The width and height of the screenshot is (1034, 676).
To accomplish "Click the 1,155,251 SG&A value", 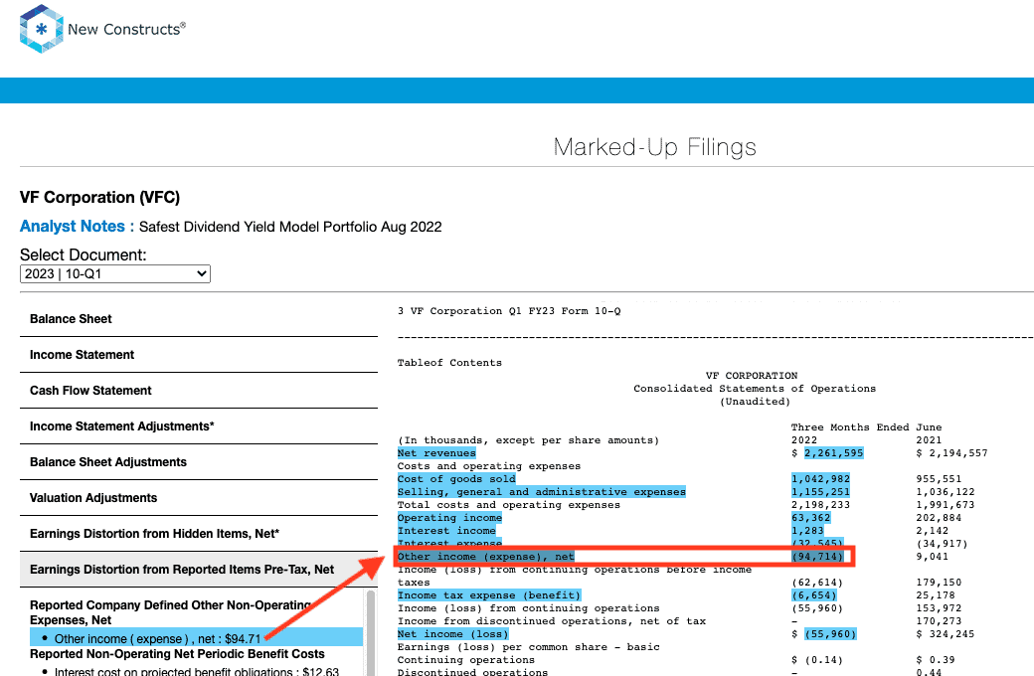I will coord(820,492).
